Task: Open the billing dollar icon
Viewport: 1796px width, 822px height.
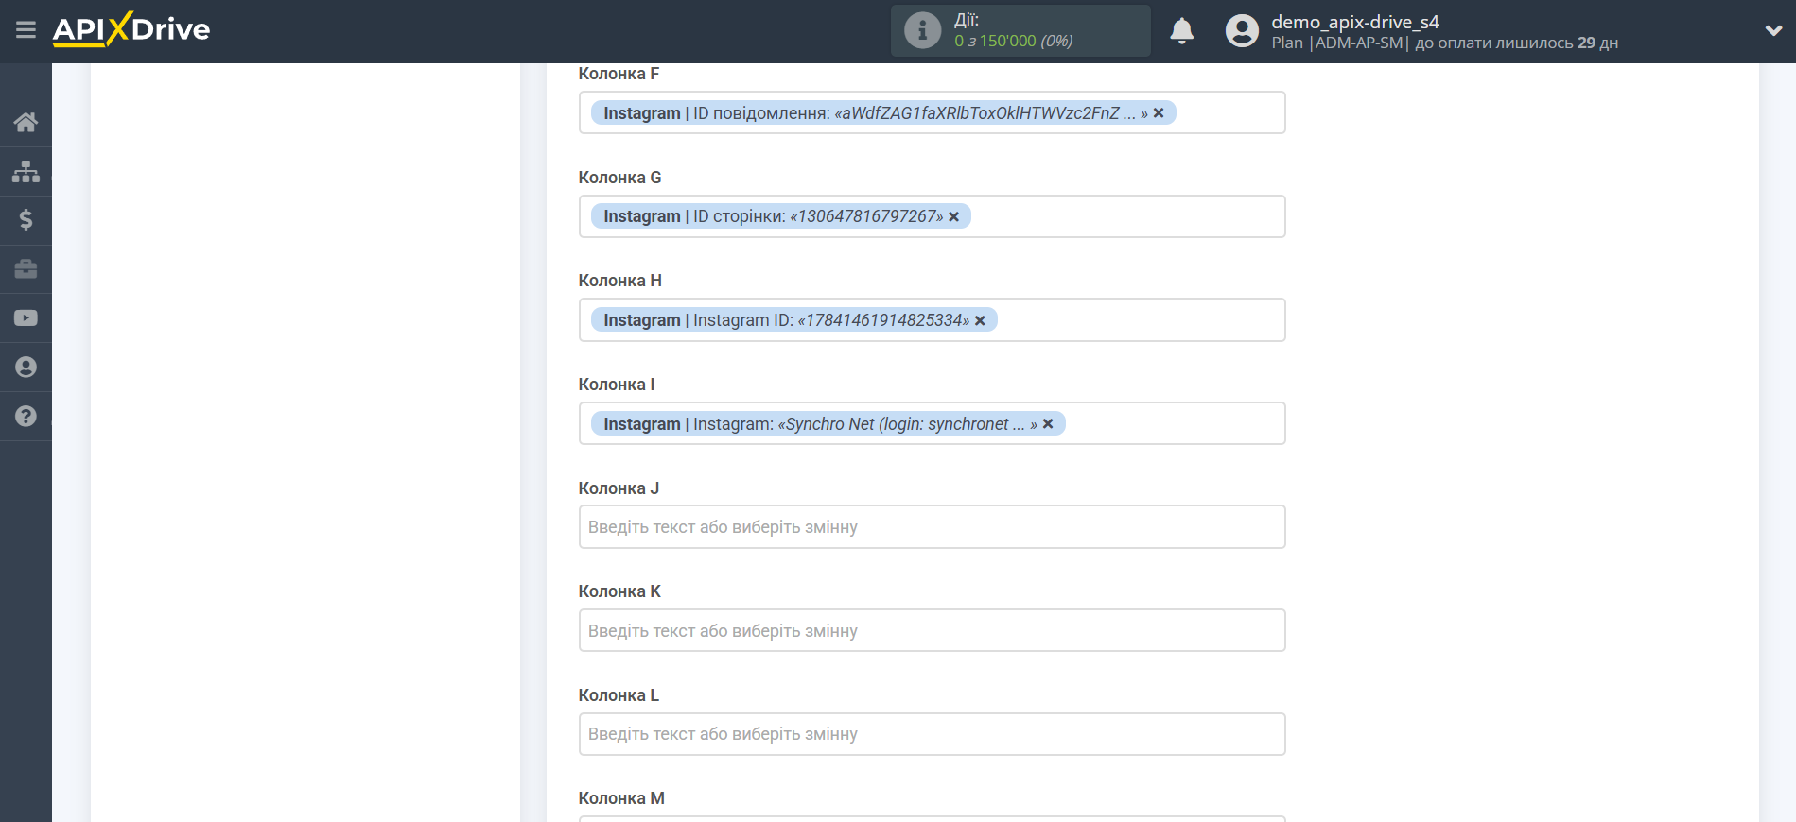Action: 26,220
